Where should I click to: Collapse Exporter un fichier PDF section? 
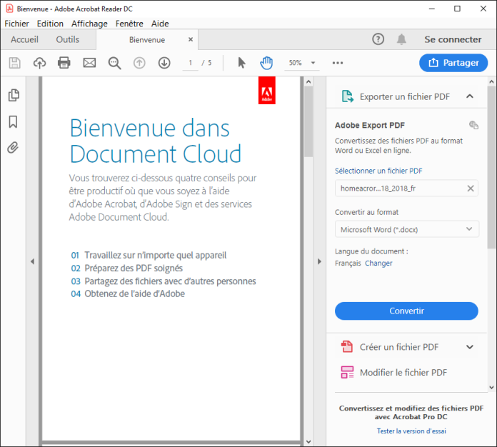point(470,96)
